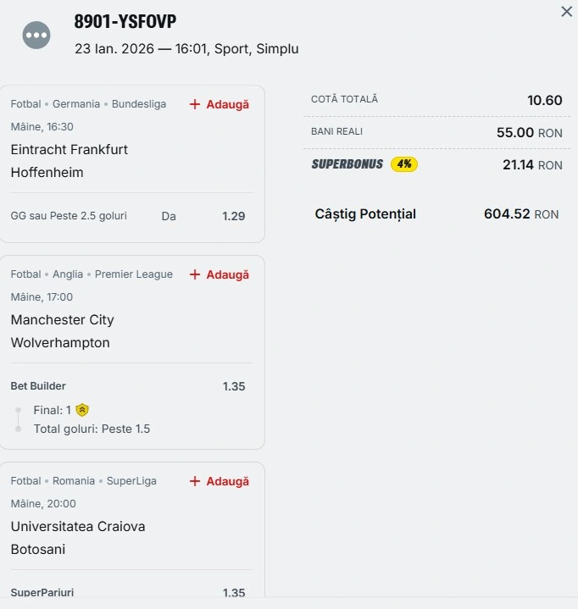Expand the Bet Builder selection header
578x609 pixels.
(38, 386)
